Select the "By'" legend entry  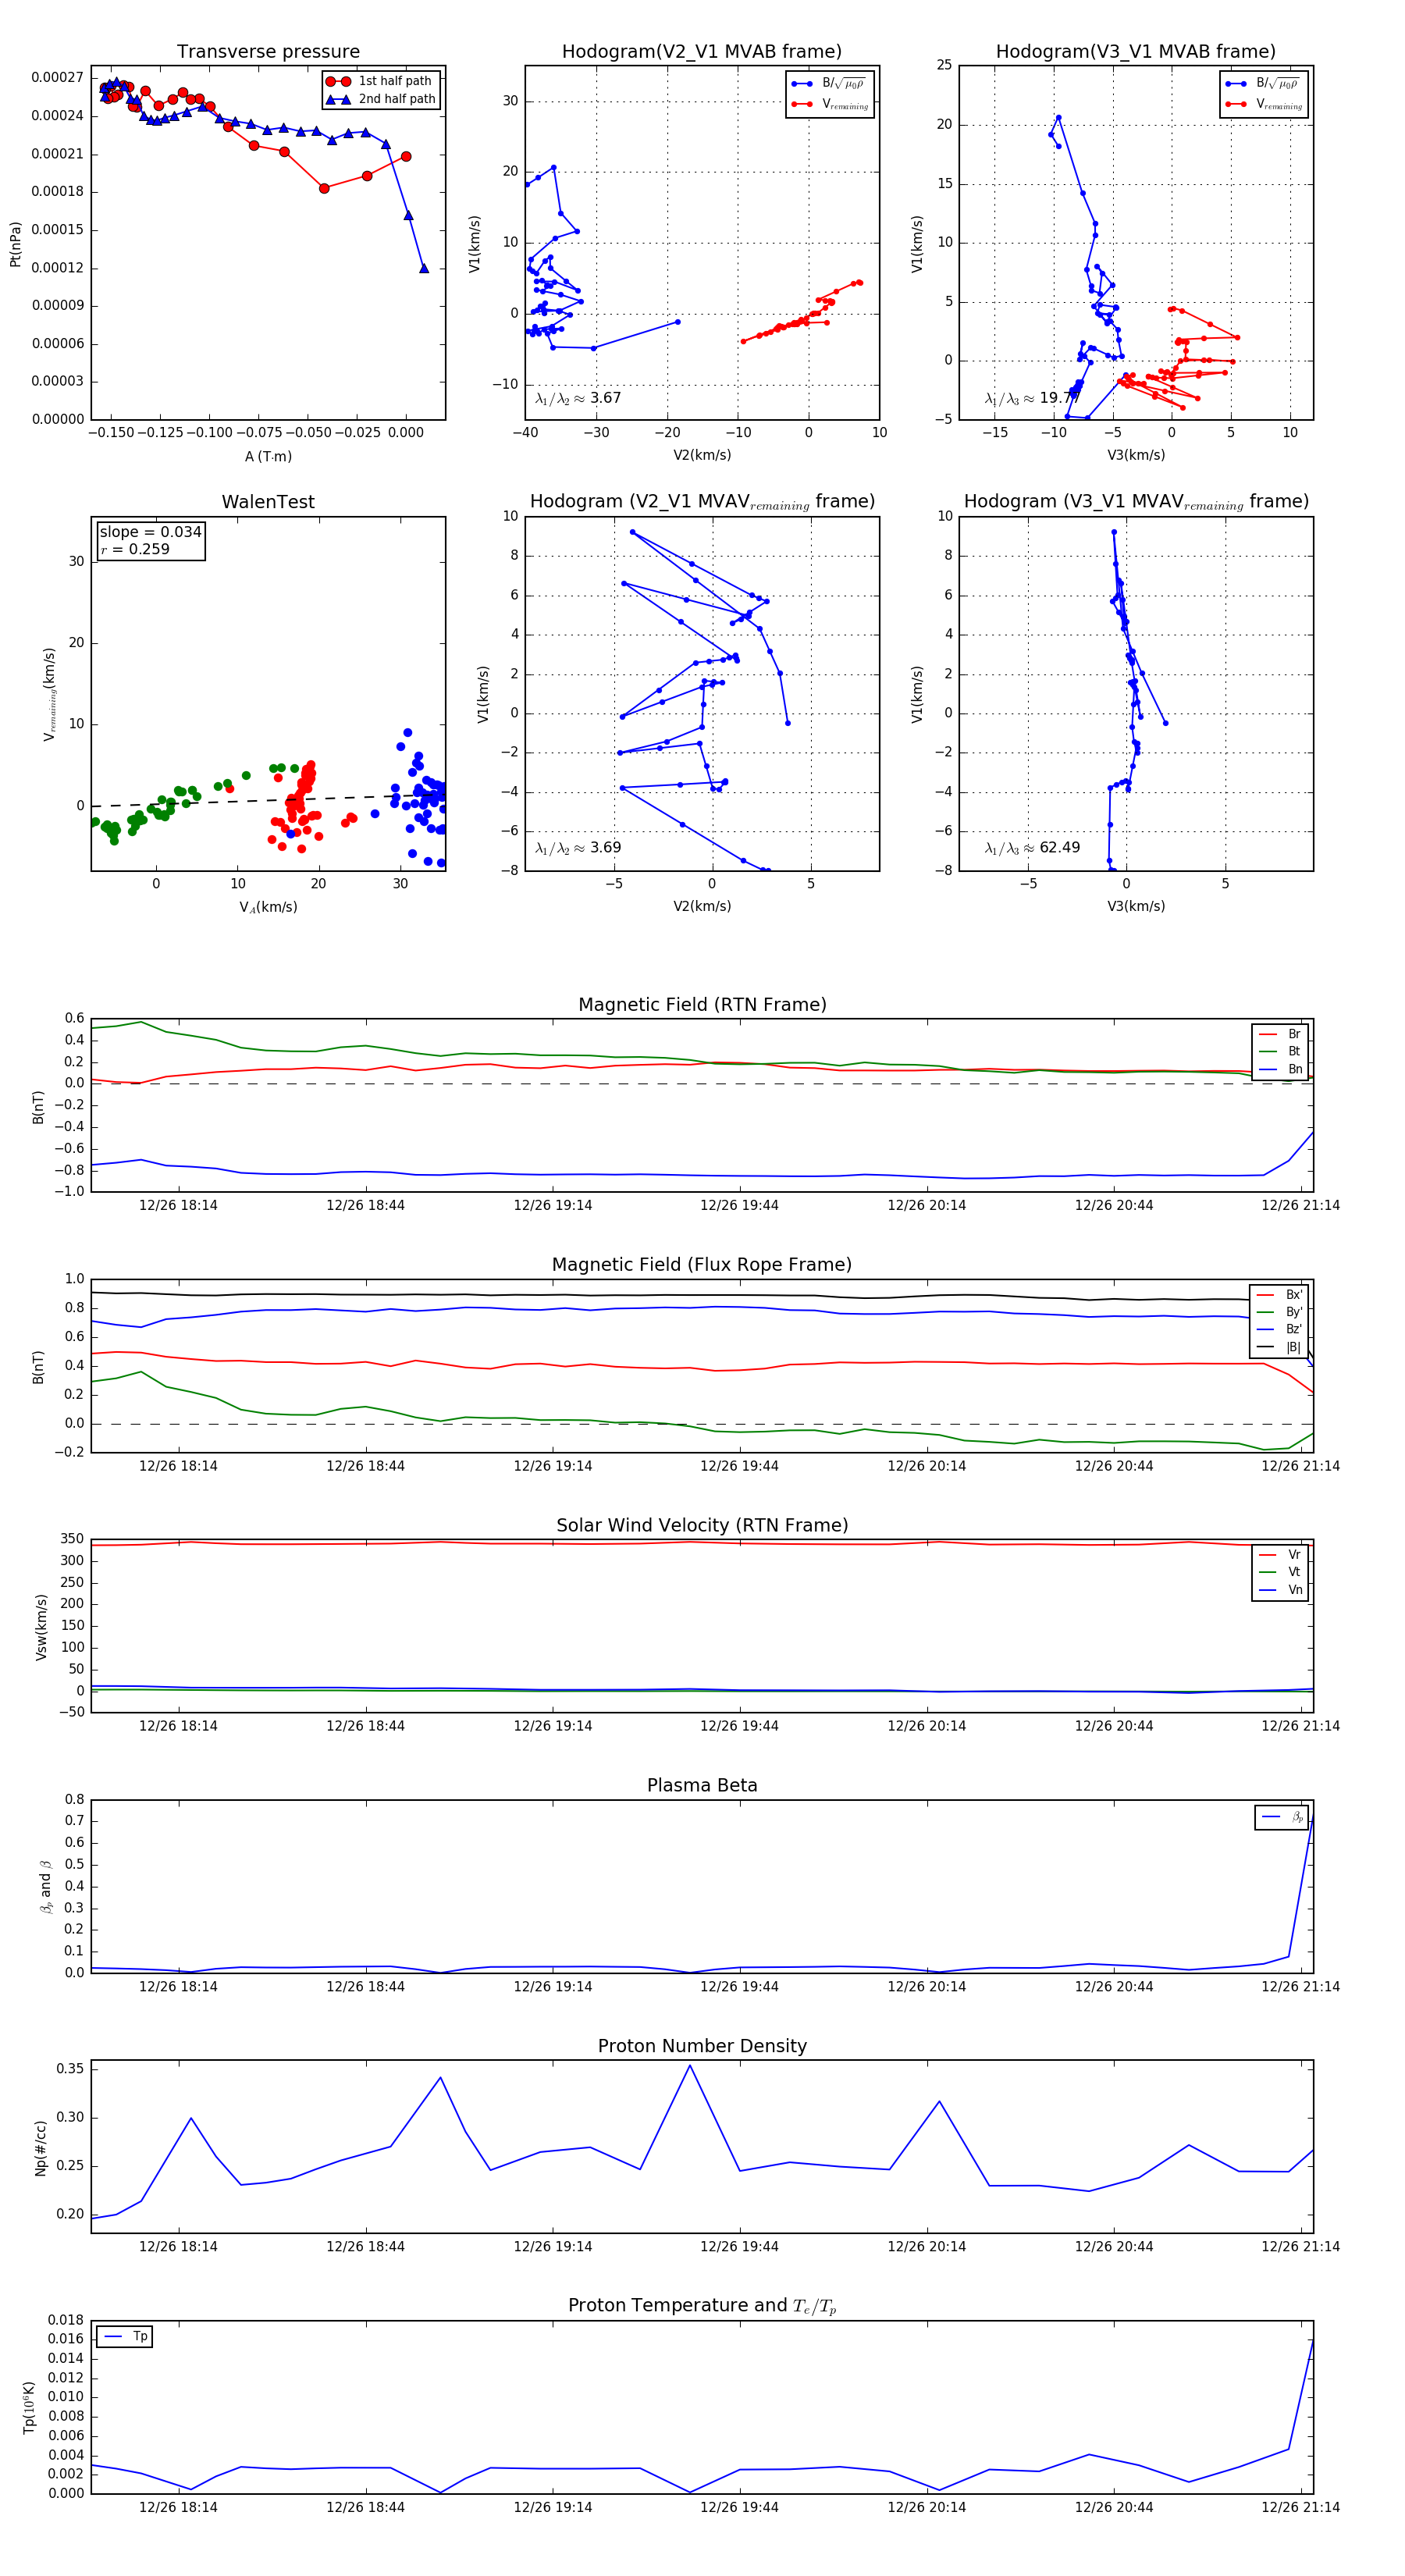(x=1279, y=1312)
